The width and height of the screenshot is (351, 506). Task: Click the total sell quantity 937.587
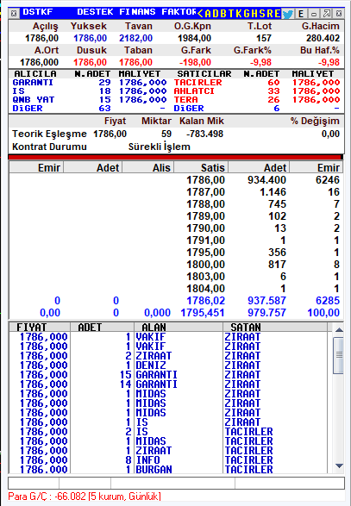tap(266, 301)
